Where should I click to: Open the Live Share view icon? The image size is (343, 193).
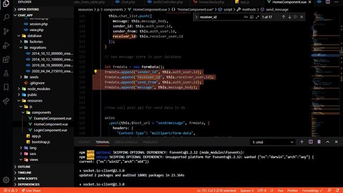click(6, 101)
